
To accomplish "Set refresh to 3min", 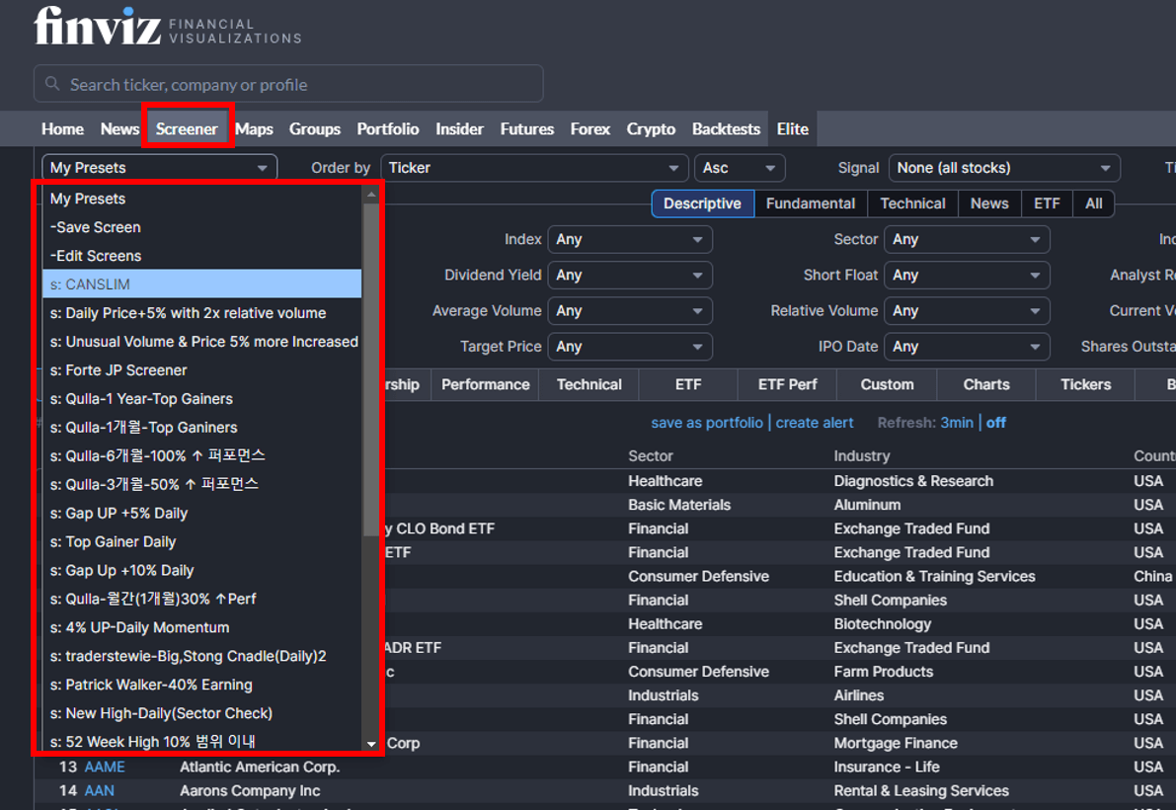I will 957,422.
